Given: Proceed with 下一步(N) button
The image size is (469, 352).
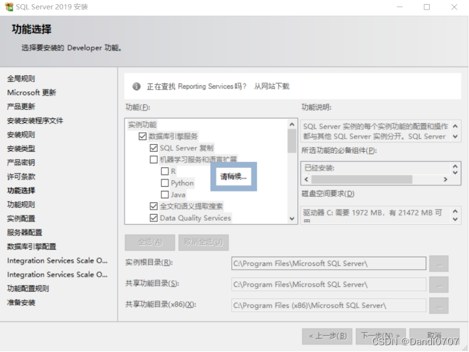Looking at the screenshot, I should [381, 336].
